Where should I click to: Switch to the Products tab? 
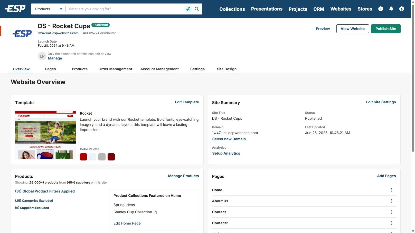point(80,69)
